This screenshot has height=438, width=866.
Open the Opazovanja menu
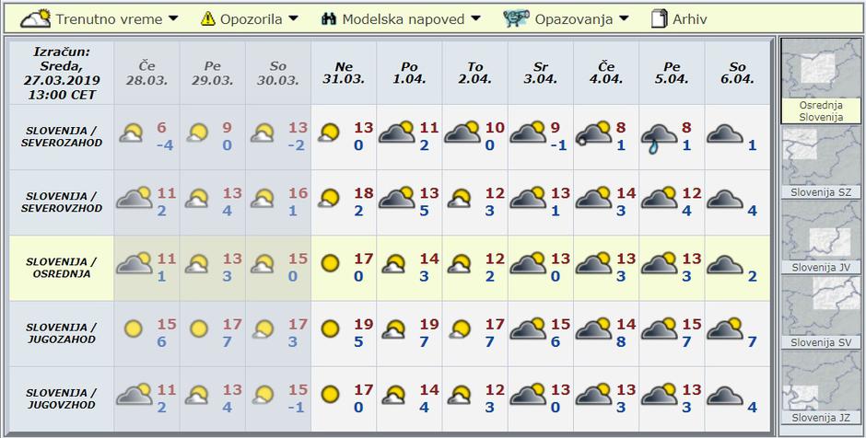pyautogui.click(x=581, y=18)
